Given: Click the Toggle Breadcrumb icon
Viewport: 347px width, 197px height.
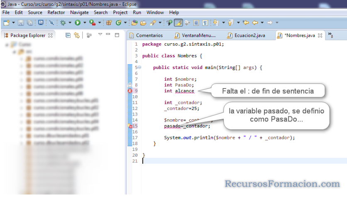Looking at the screenshot, I should (169, 22).
